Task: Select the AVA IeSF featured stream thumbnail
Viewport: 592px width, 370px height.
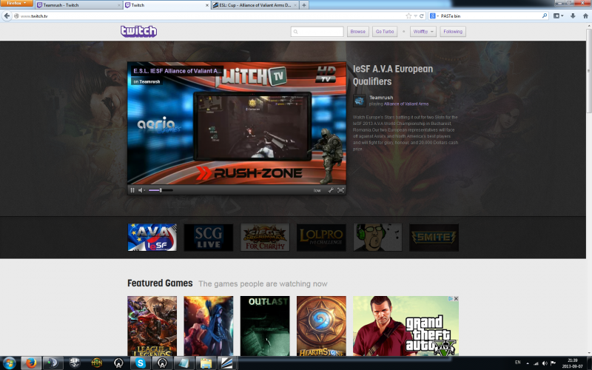Action: 152,237
